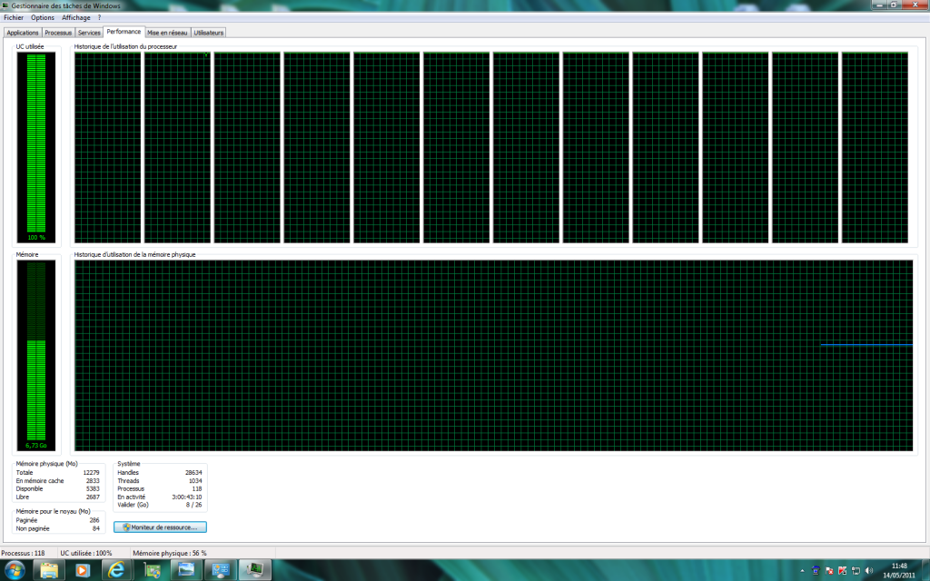Click the Task Manager title bar icon

click(x=6, y=5)
